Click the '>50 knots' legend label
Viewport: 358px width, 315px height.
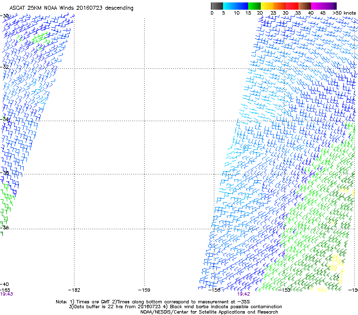pos(344,13)
